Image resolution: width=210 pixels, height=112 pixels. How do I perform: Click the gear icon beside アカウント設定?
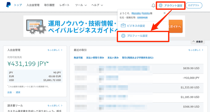(161, 5)
